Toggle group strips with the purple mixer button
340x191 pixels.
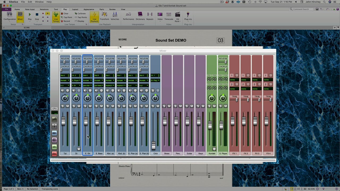click(54, 140)
